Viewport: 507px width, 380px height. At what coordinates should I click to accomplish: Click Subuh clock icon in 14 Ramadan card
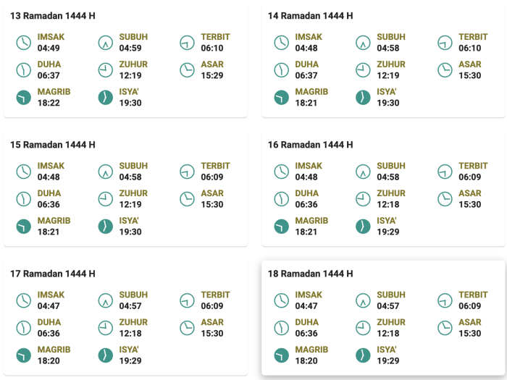tap(363, 43)
